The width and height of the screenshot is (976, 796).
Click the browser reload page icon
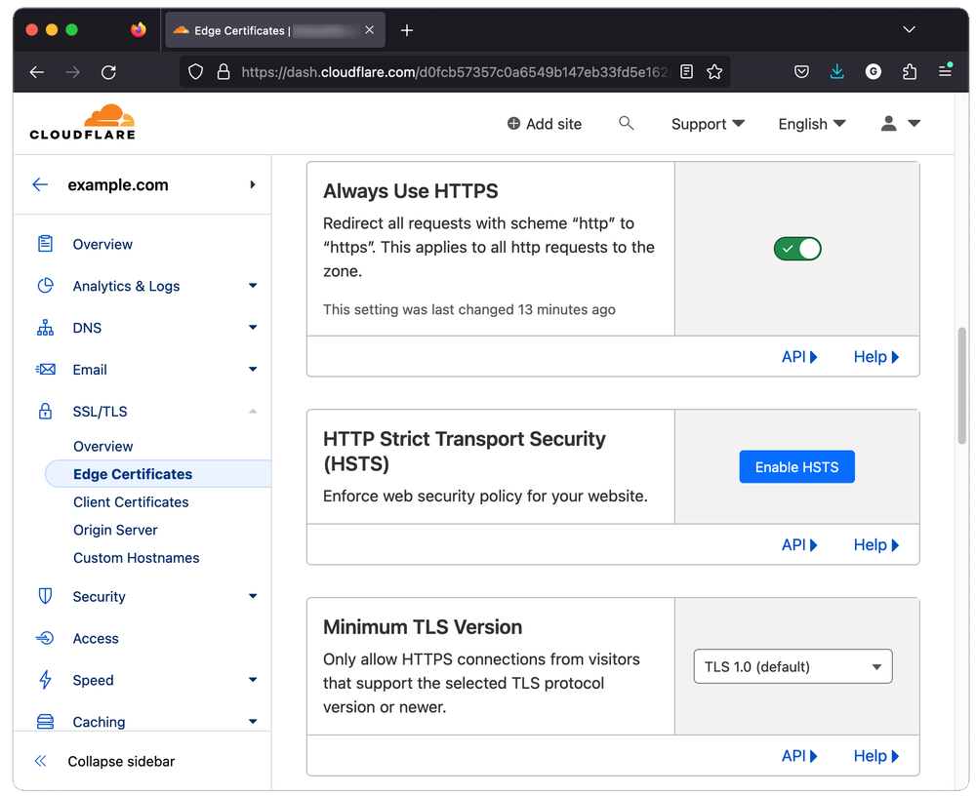point(108,71)
